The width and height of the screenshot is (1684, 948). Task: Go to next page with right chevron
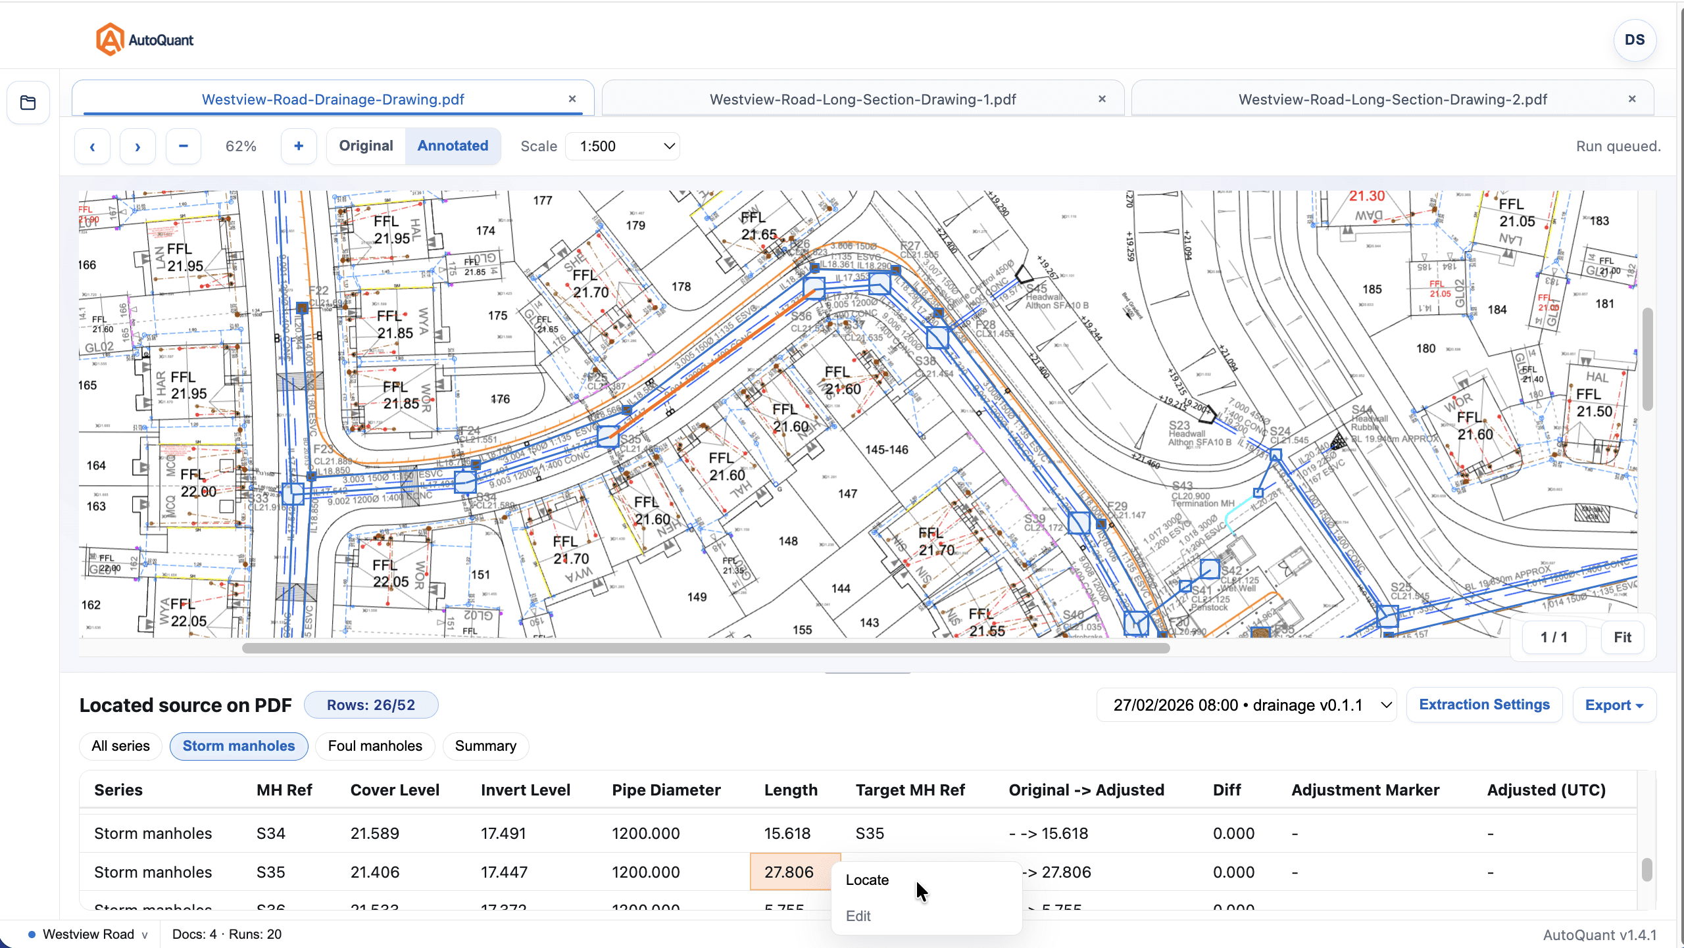click(x=137, y=146)
